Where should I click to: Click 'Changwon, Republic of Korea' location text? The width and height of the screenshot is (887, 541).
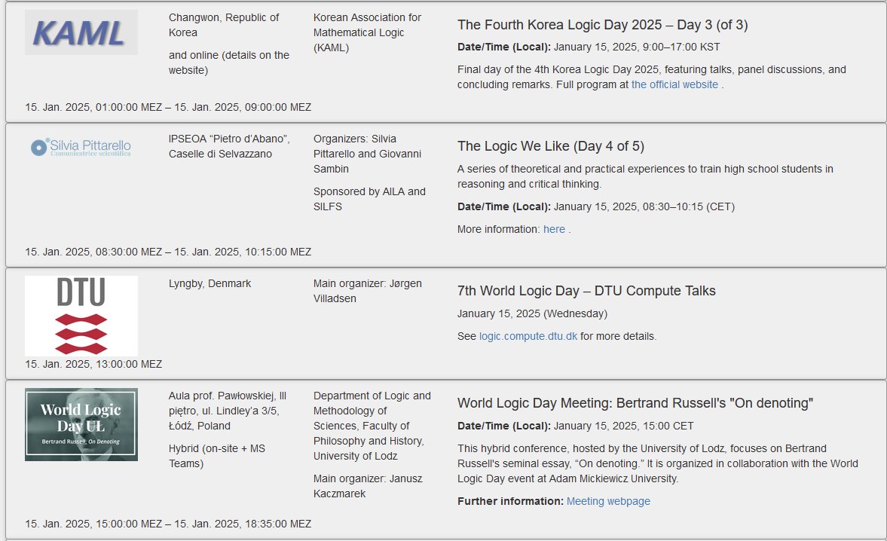point(224,25)
